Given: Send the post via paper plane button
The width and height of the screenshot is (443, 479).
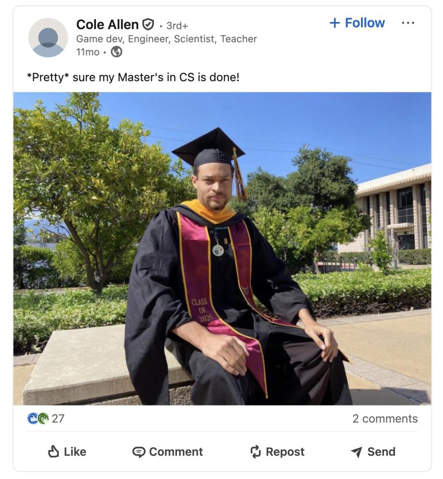Looking at the screenshot, I should 373,452.
